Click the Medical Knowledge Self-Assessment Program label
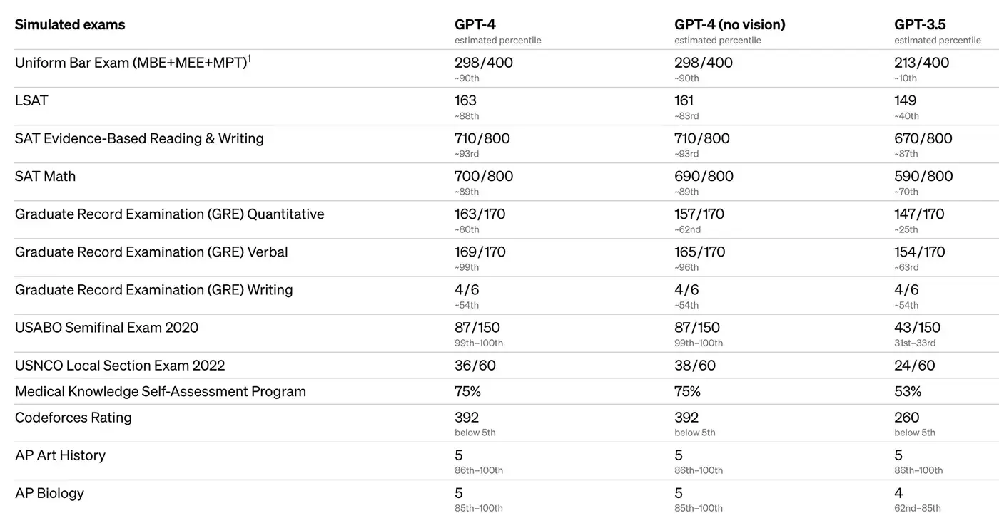 [161, 391]
